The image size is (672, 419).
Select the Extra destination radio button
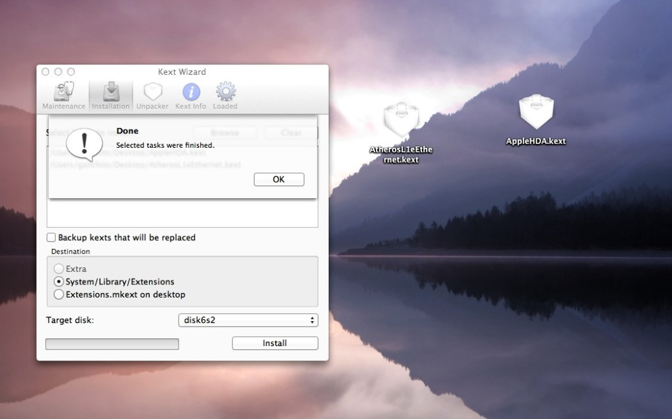pos(58,269)
